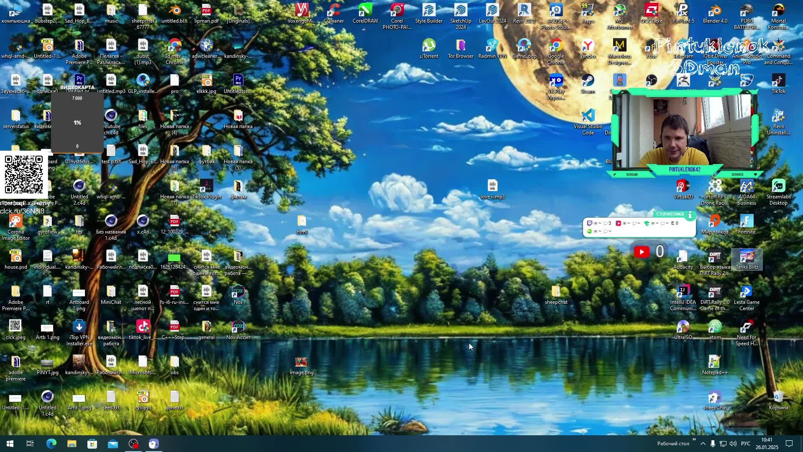The height and width of the screenshot is (452, 803).
Task: Click the Статистика info button
Action: (690, 214)
